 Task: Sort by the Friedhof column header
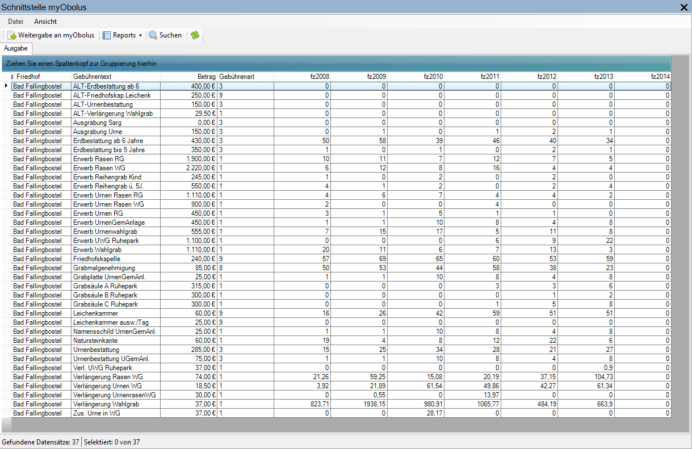[x=41, y=77]
